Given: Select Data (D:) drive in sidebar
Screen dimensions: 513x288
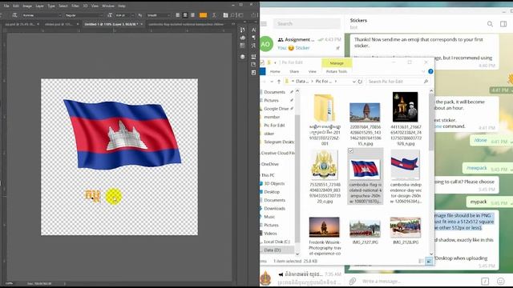Looking at the screenshot, I should [x=273, y=250].
